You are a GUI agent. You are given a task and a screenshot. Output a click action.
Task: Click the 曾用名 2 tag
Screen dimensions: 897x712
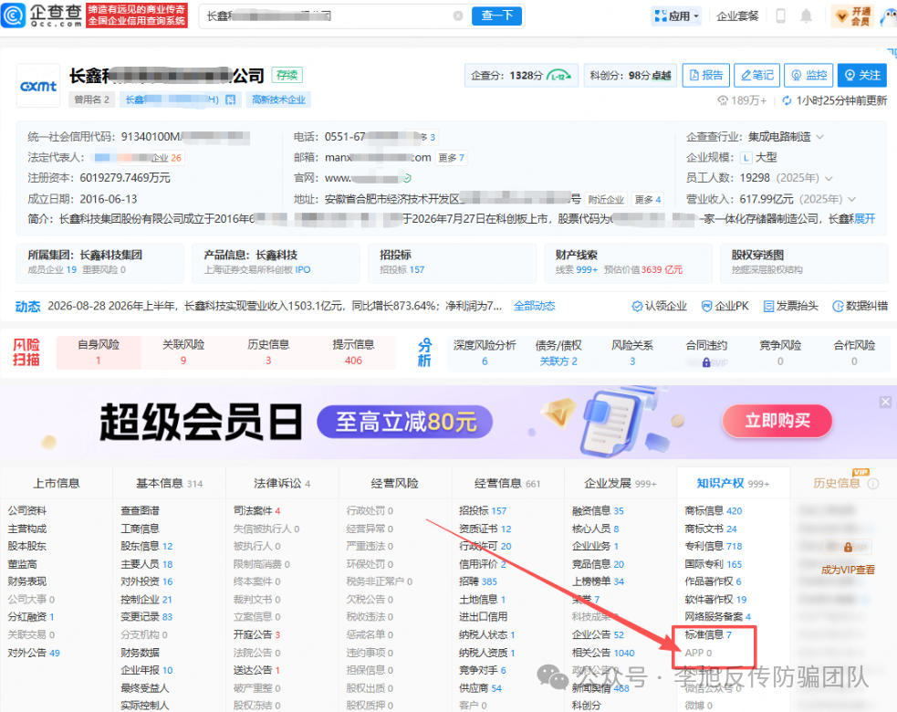click(x=91, y=99)
